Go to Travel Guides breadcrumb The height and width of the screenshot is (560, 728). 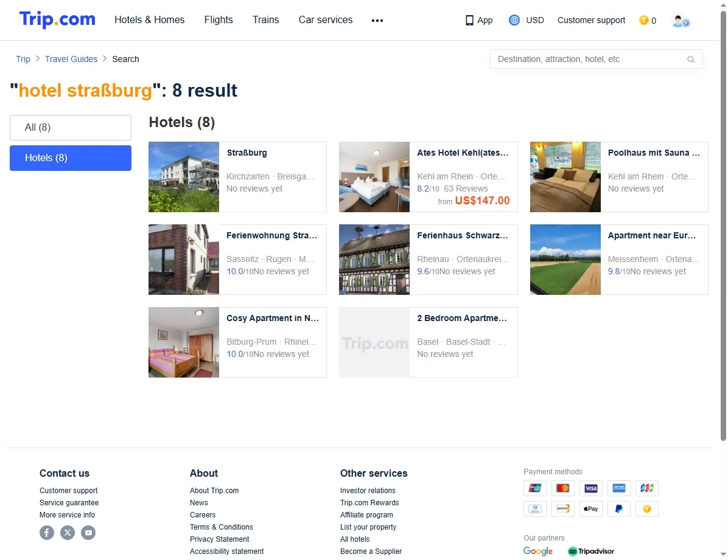pyautogui.click(x=71, y=59)
